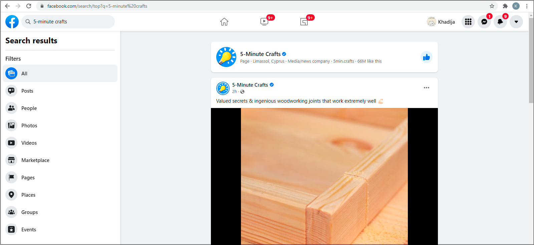Click the Khadija profile avatar
The width and height of the screenshot is (534, 245).
(x=432, y=22)
